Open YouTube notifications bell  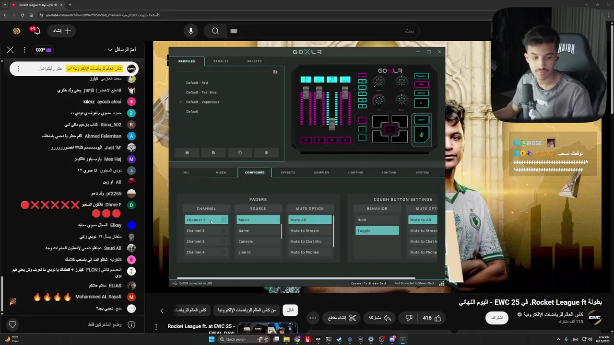36,31
